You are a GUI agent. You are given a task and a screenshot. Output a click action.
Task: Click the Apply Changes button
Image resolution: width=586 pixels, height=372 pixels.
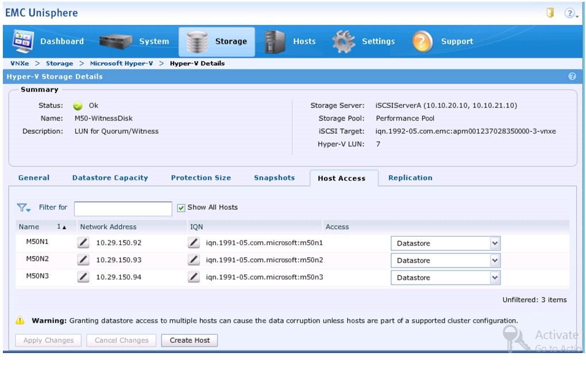pyautogui.click(x=48, y=340)
